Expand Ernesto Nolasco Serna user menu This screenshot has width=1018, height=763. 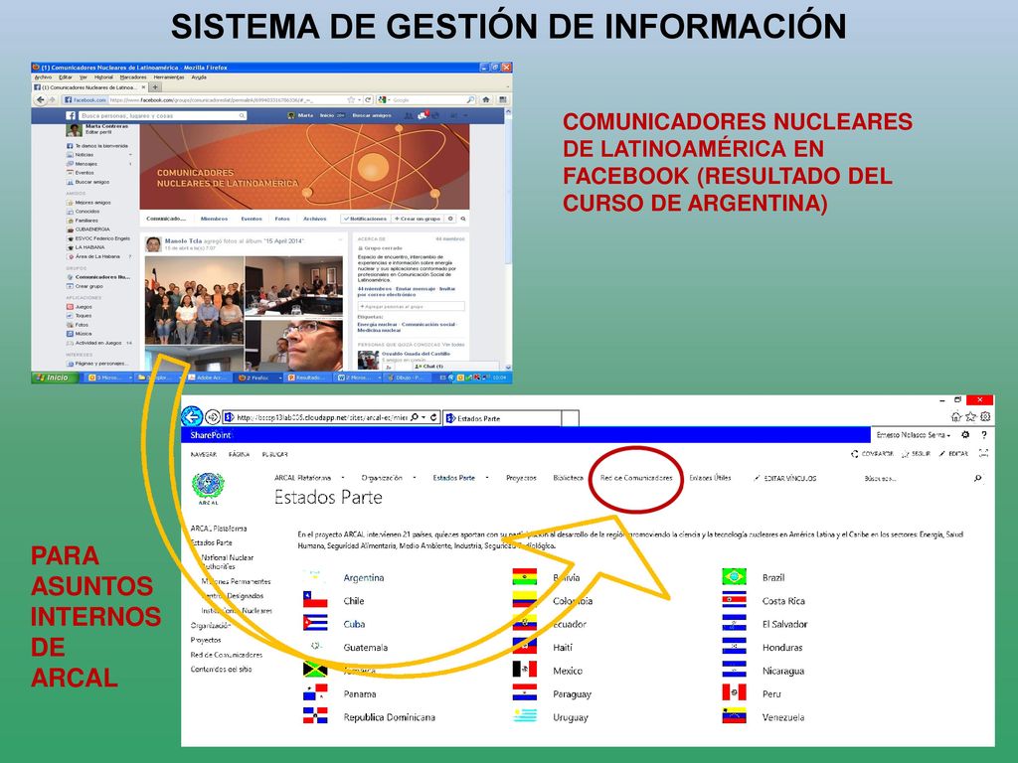point(913,435)
